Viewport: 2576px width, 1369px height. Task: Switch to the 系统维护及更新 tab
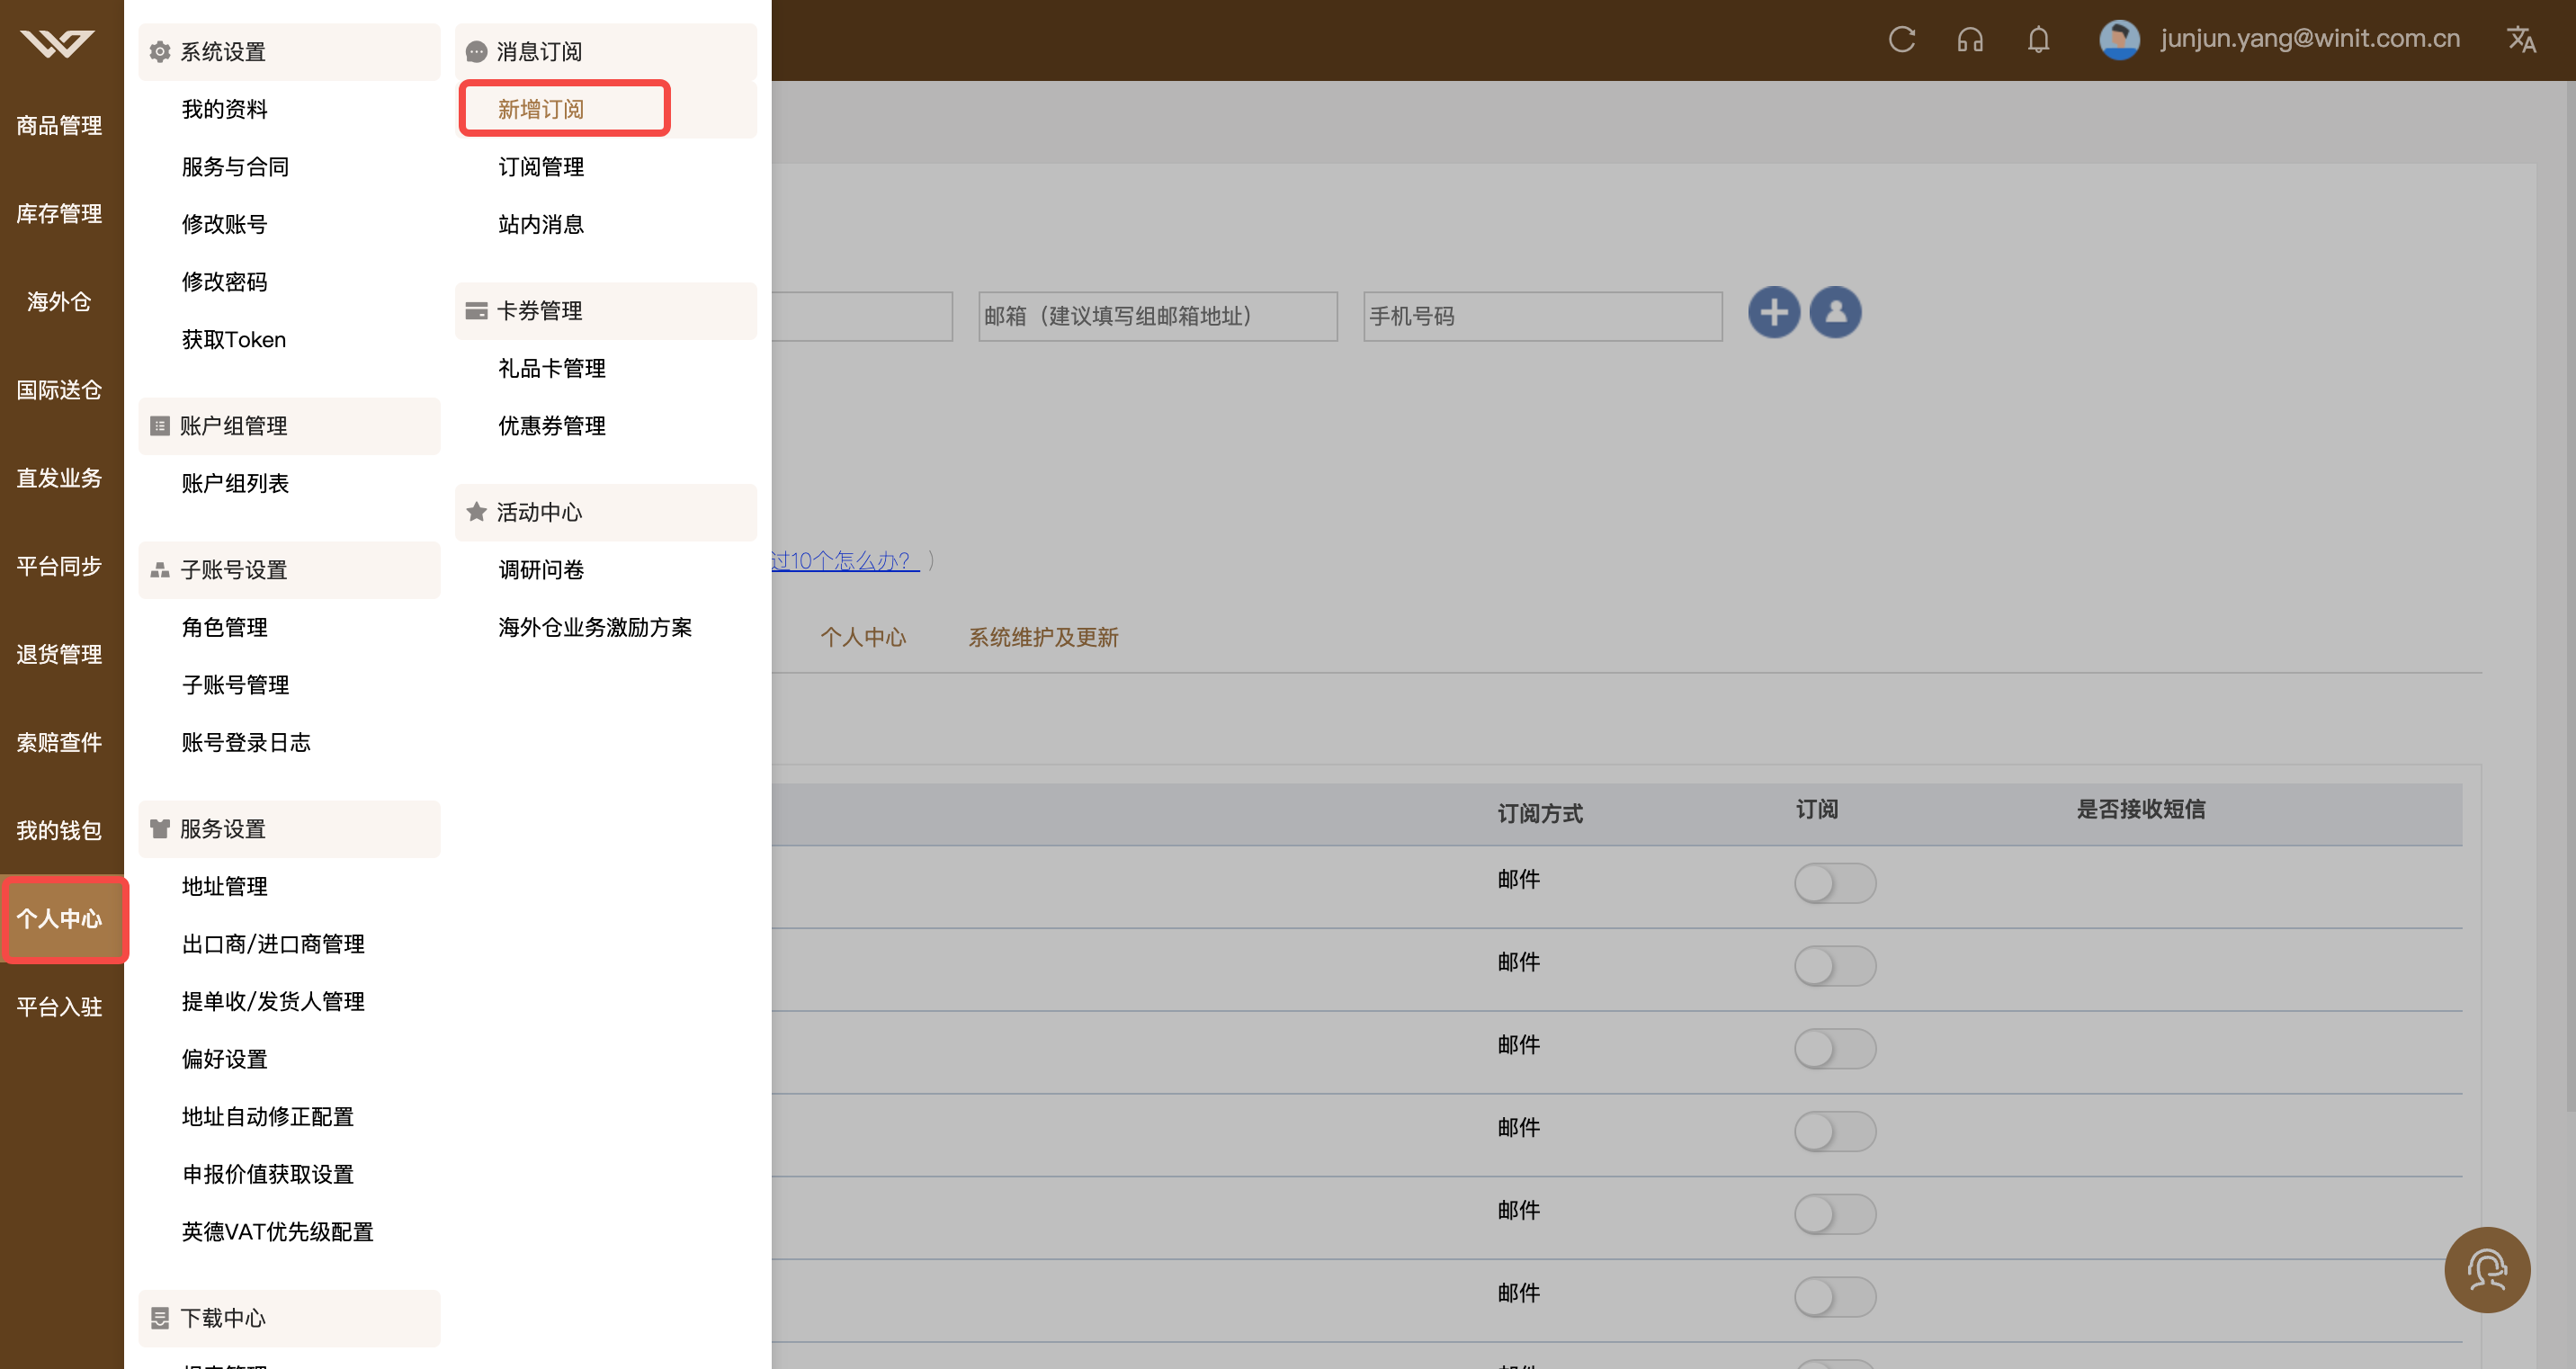(x=1043, y=637)
